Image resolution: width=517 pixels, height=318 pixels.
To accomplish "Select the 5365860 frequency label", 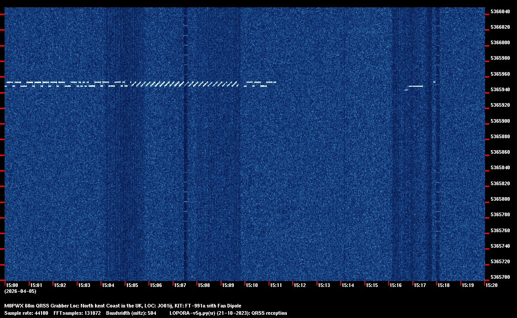I will (x=500, y=152).
